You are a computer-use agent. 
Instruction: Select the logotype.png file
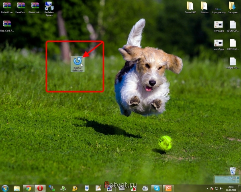[x=219, y=7]
